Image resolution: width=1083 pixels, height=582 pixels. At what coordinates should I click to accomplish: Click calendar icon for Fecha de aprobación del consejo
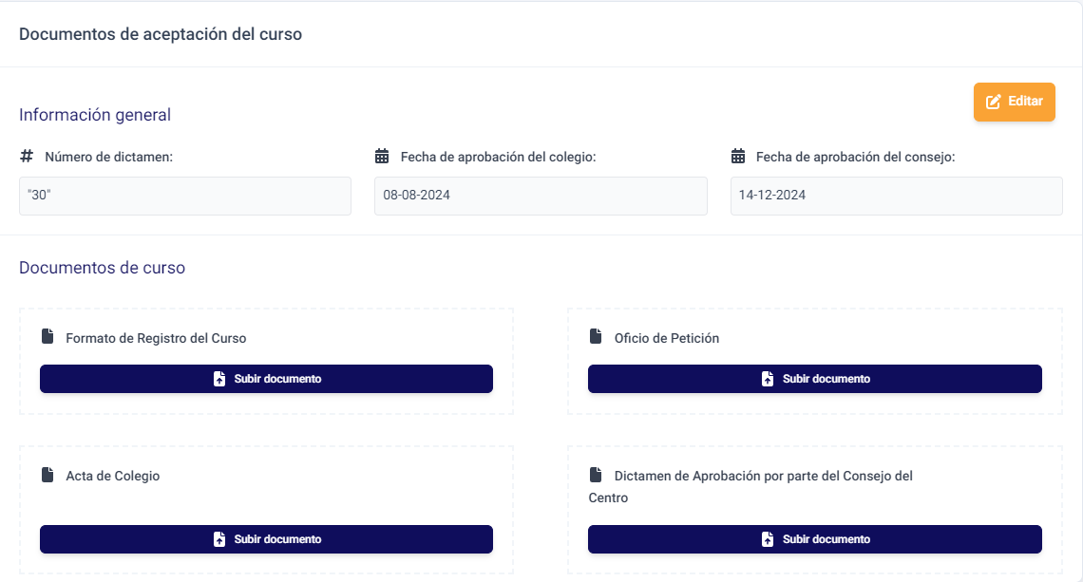coord(738,156)
